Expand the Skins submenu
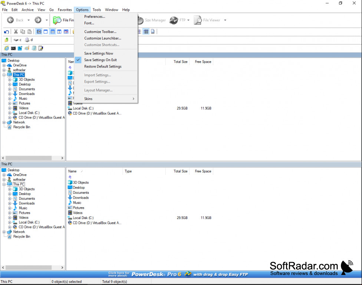The image size is (362, 285). click(106, 99)
